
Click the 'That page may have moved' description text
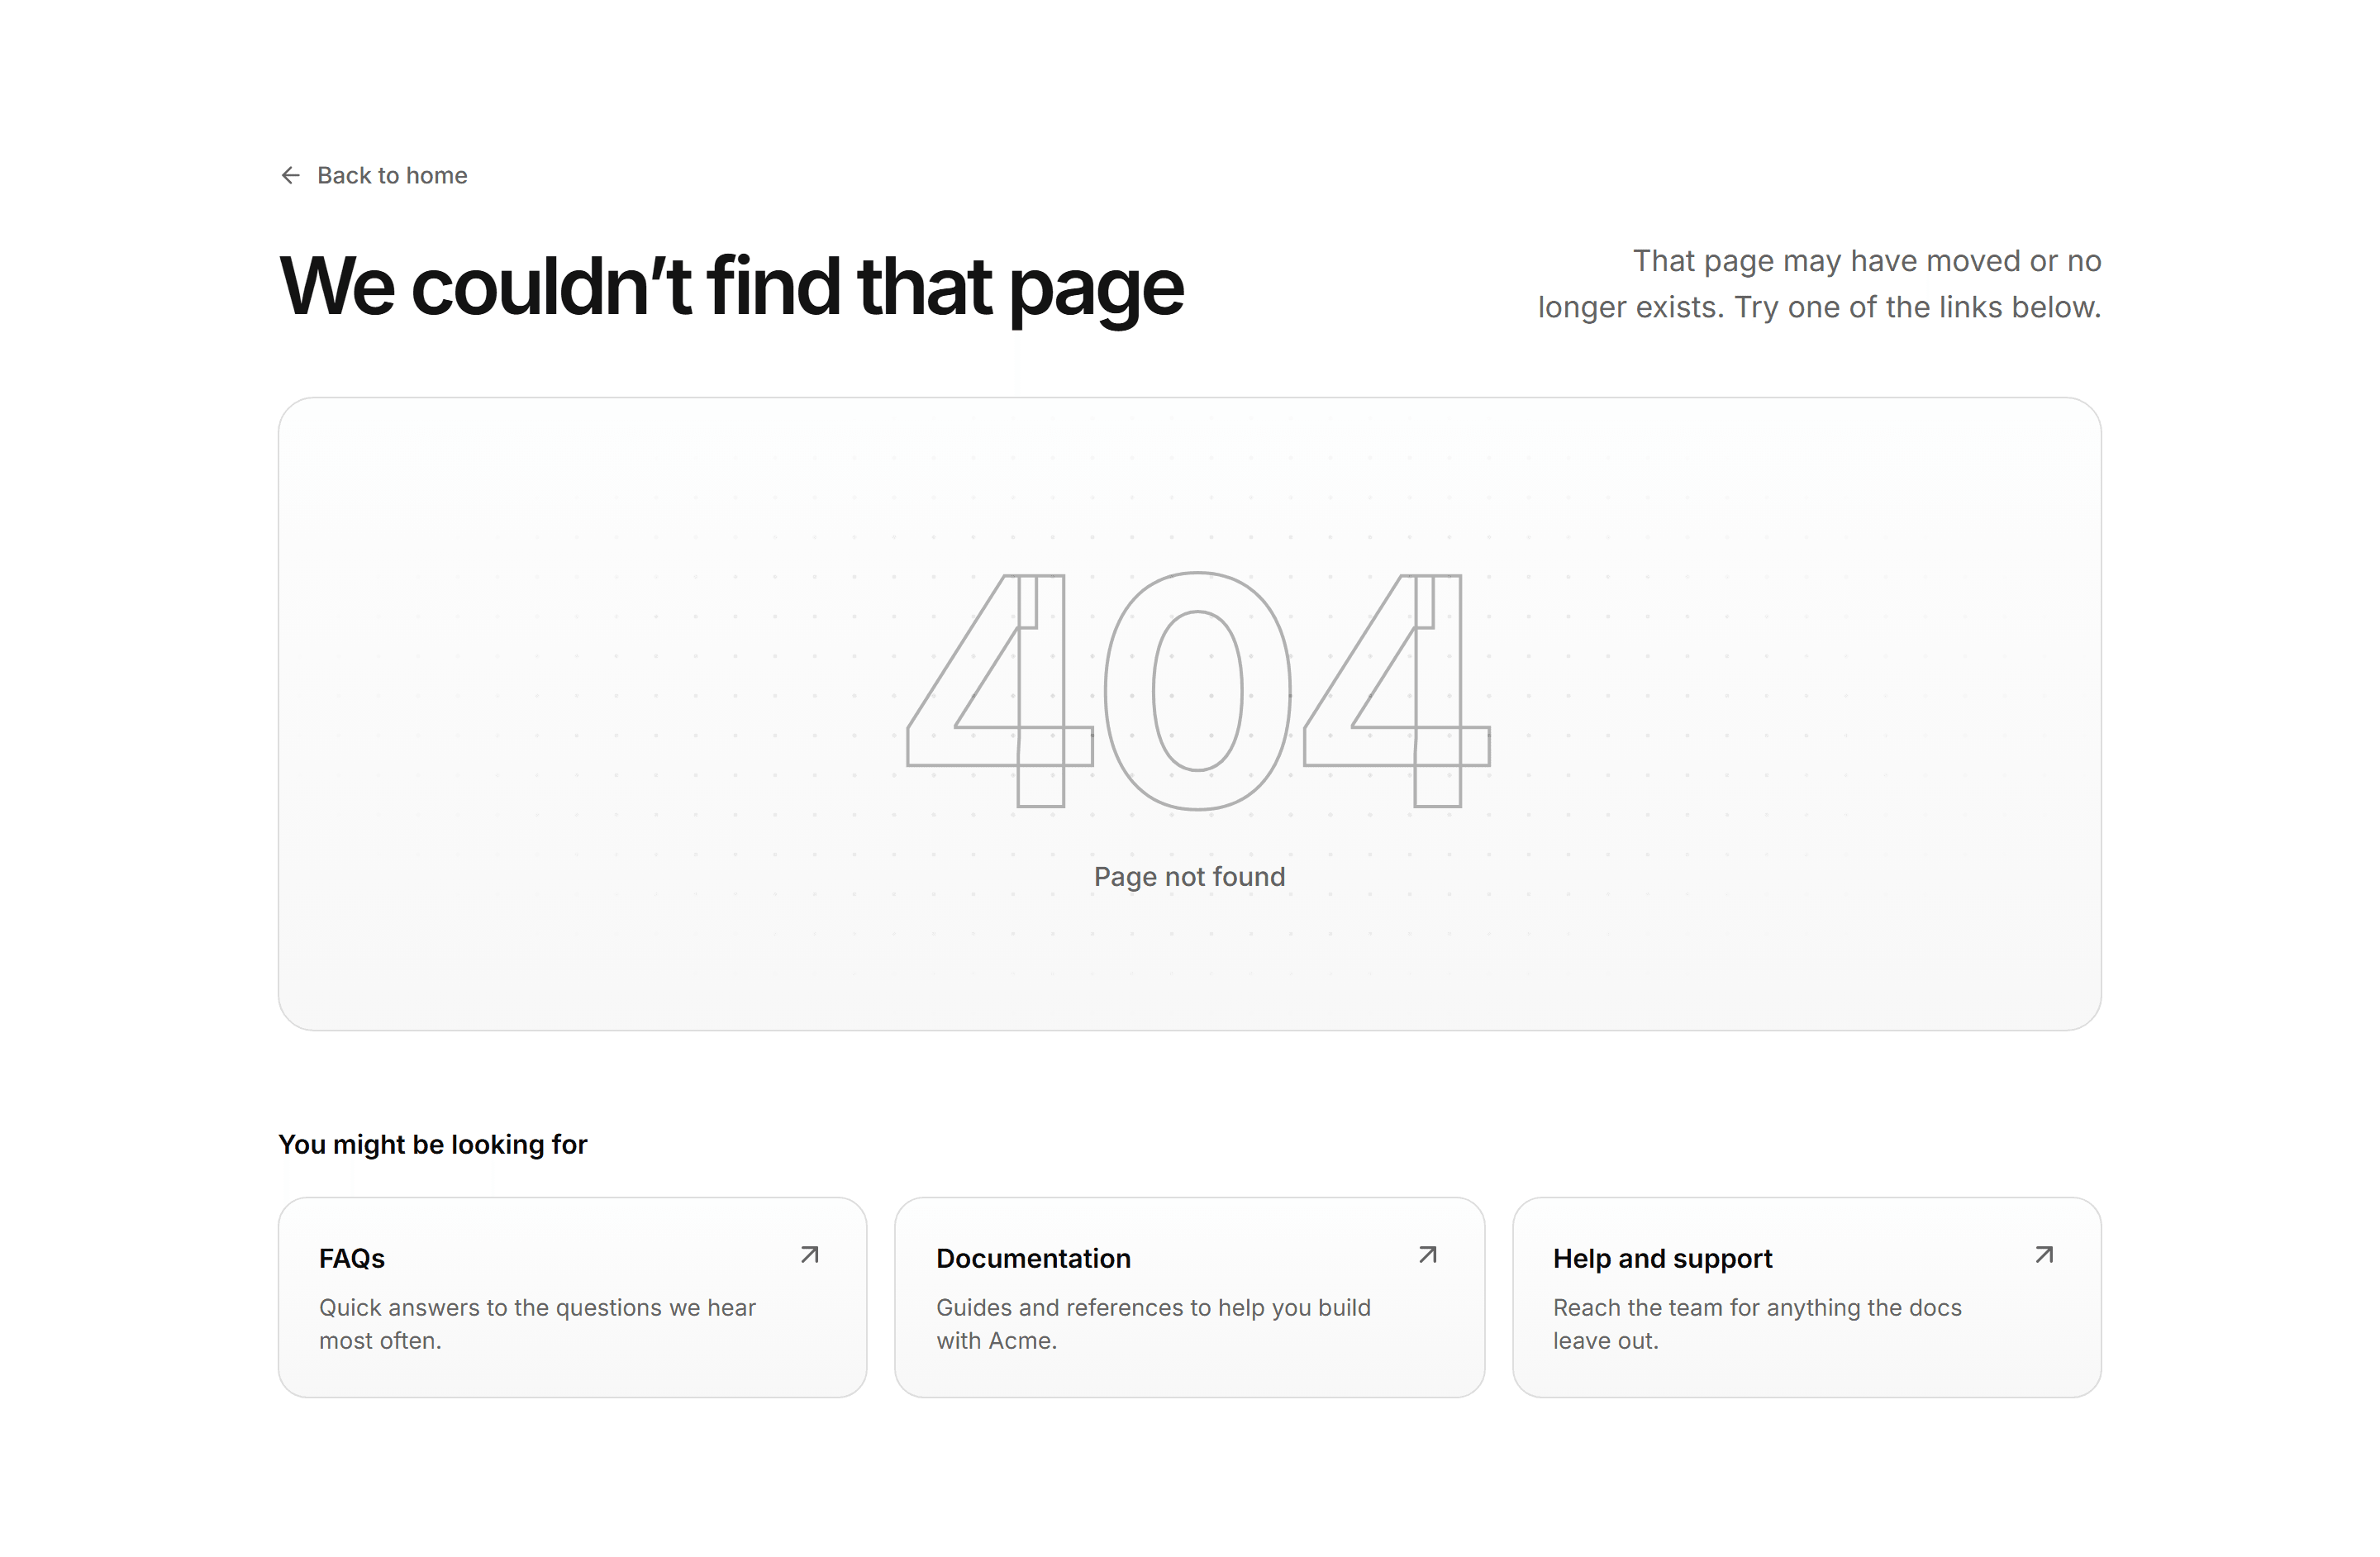(x=1819, y=284)
